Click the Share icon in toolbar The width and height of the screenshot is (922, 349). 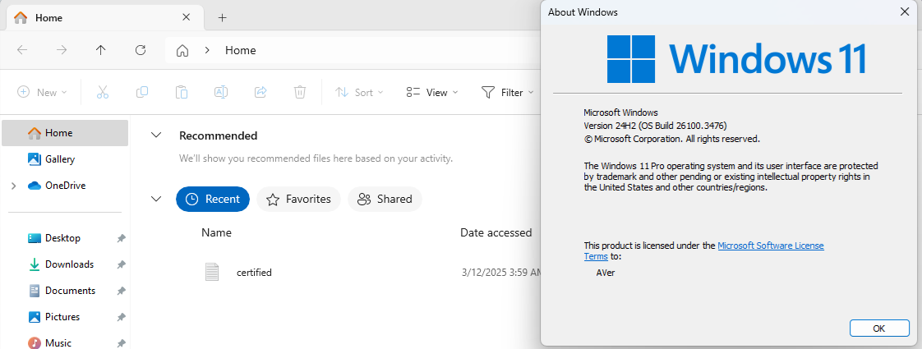[260, 92]
